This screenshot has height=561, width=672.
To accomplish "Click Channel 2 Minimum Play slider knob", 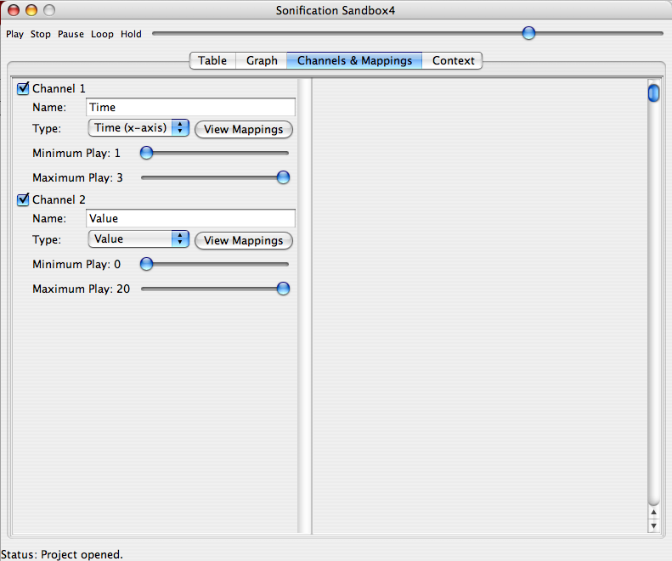I will pyautogui.click(x=147, y=264).
